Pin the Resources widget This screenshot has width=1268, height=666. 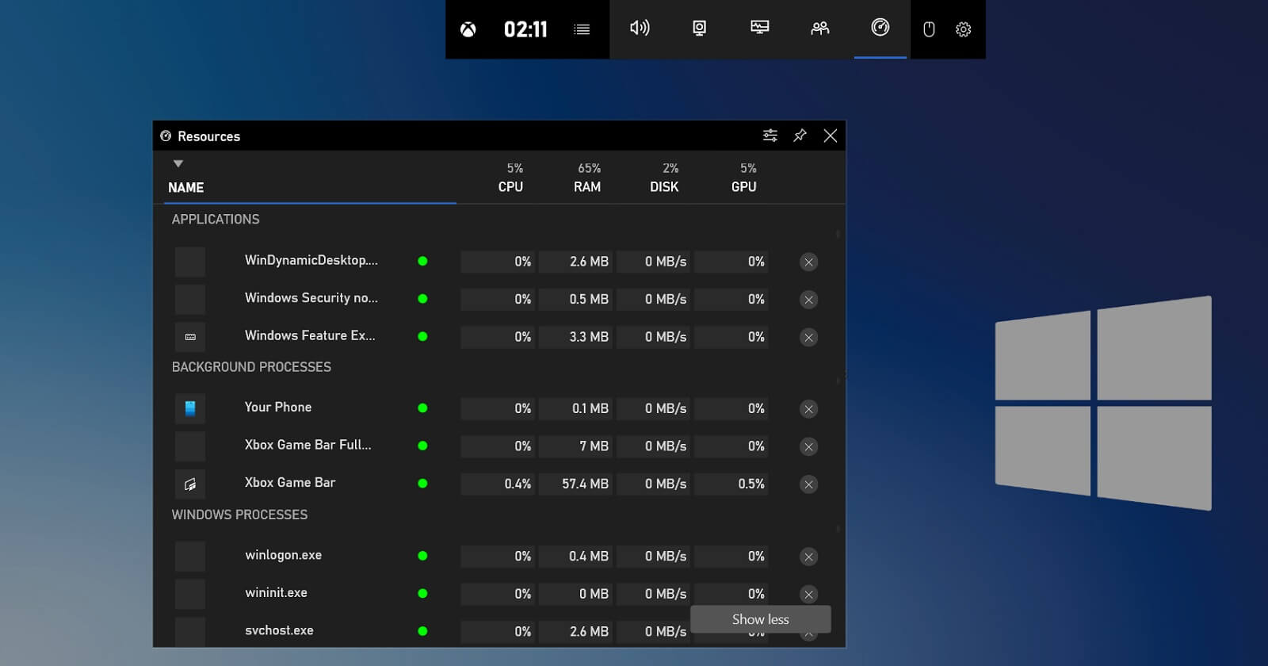point(800,136)
